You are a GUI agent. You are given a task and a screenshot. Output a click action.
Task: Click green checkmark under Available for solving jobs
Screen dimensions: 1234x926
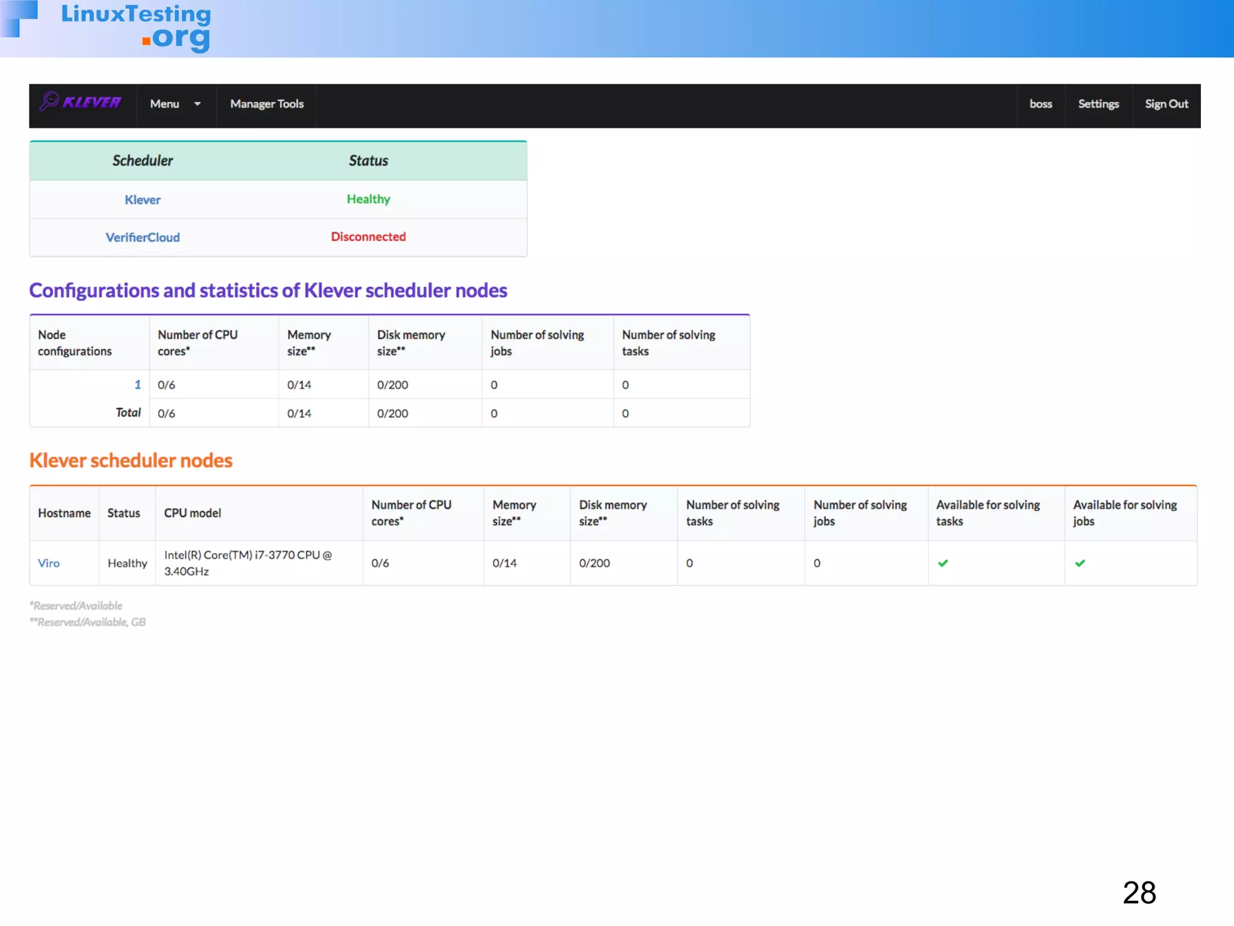[x=1080, y=563]
